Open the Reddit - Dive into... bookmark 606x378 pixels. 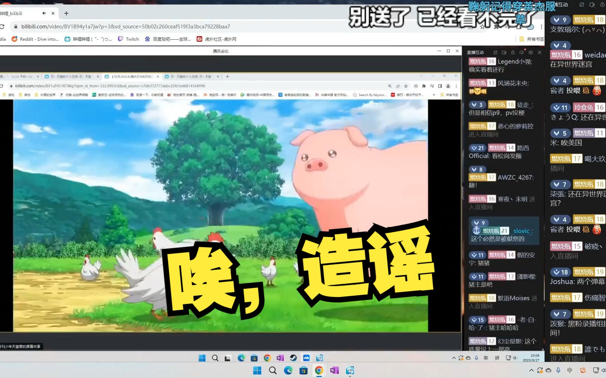pos(35,39)
